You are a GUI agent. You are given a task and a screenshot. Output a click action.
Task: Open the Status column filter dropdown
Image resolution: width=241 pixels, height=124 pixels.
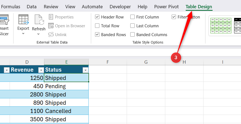click(x=85, y=70)
